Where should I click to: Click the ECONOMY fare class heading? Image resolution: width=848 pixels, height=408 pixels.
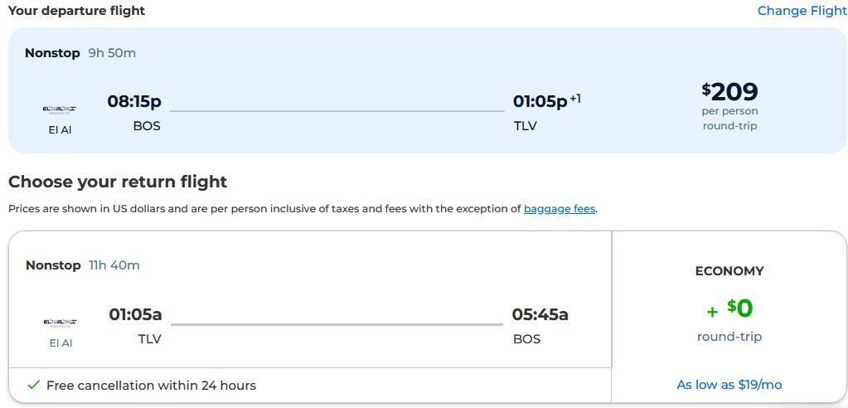[729, 271]
